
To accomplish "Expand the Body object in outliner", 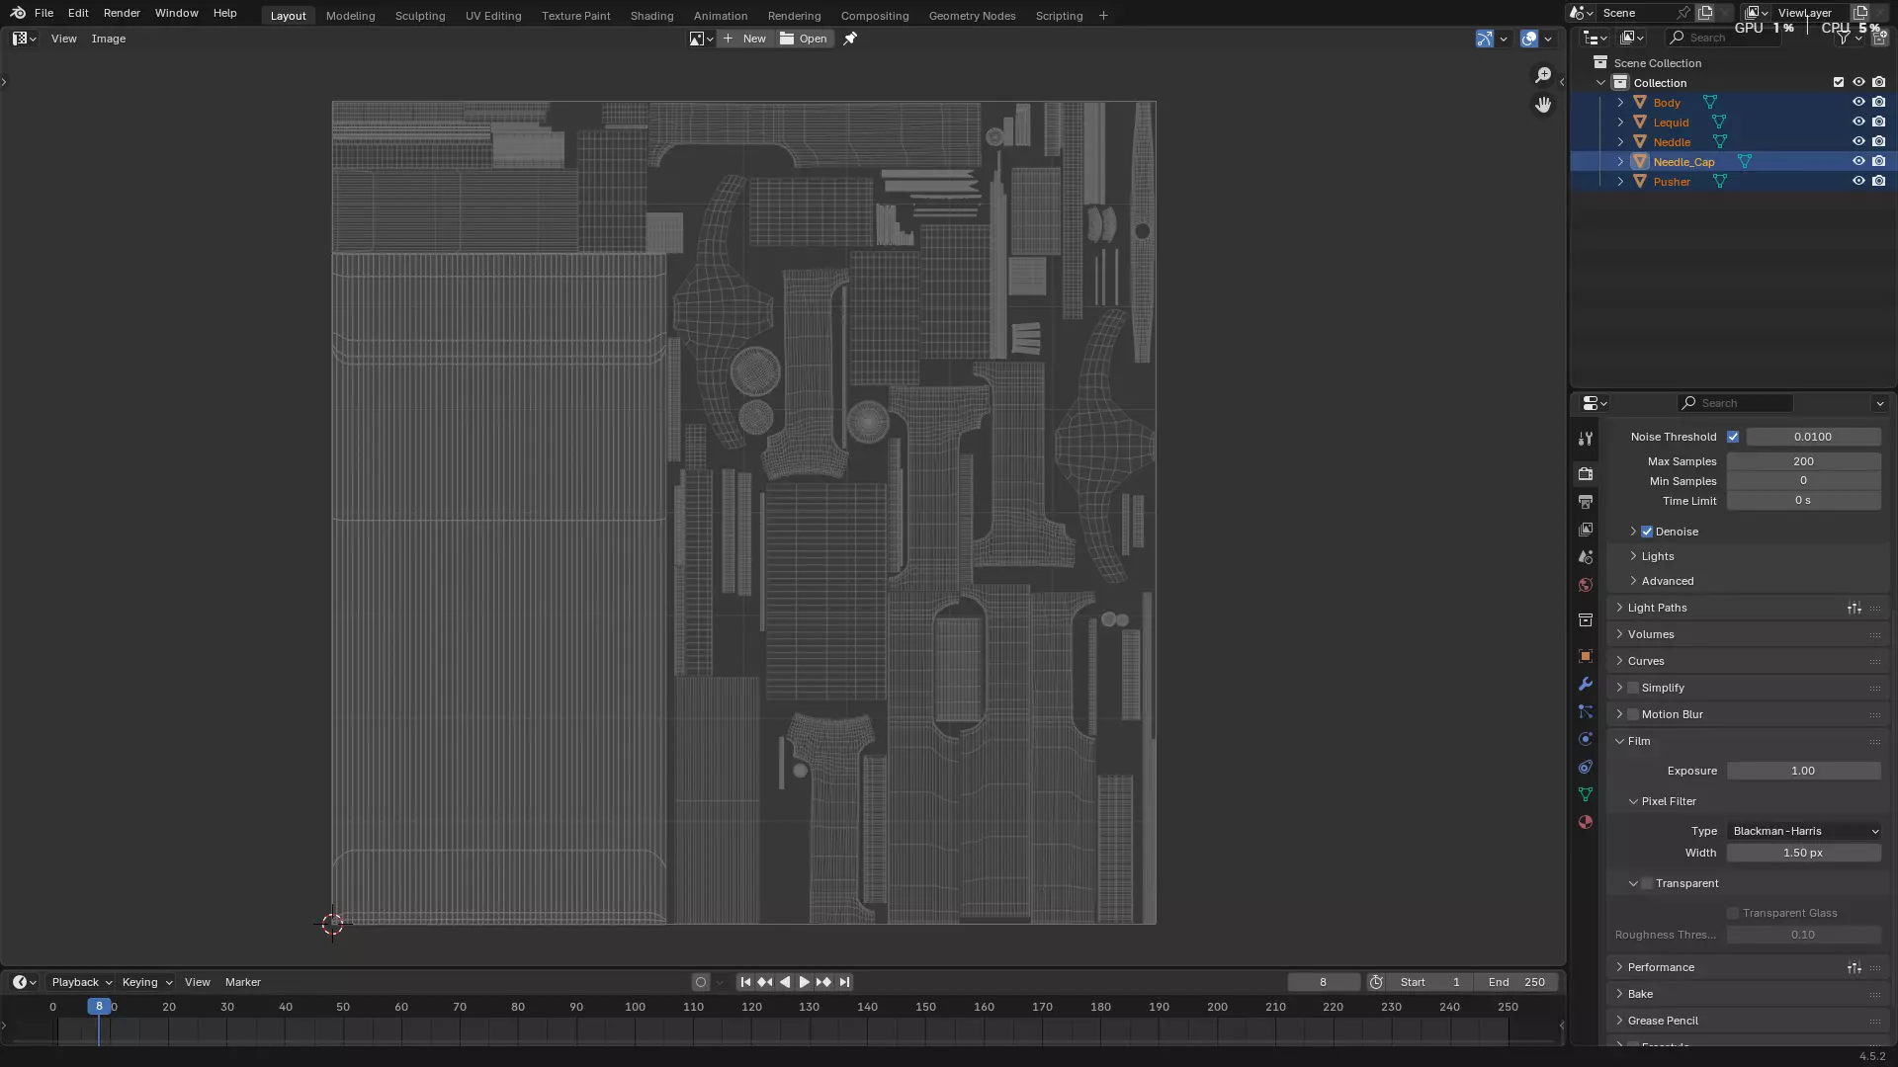I will point(1620,103).
